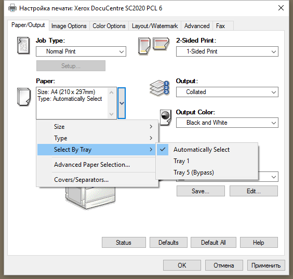
Task: Close the print settings dialog
Action: coord(281,8)
